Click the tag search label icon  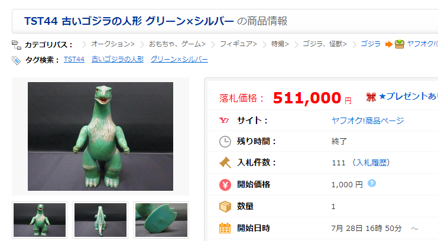click(16, 60)
